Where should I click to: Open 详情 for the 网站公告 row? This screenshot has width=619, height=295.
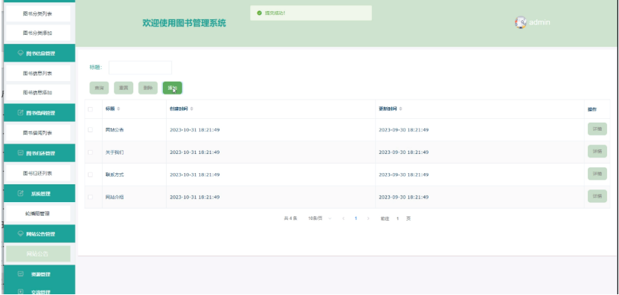597,129
